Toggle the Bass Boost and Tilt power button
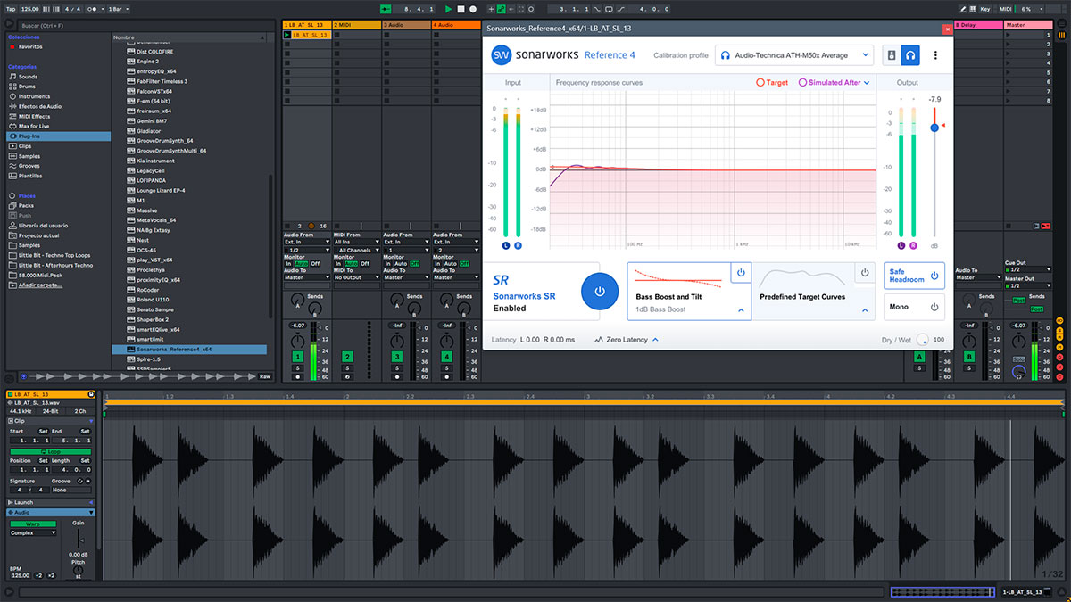 coord(741,272)
